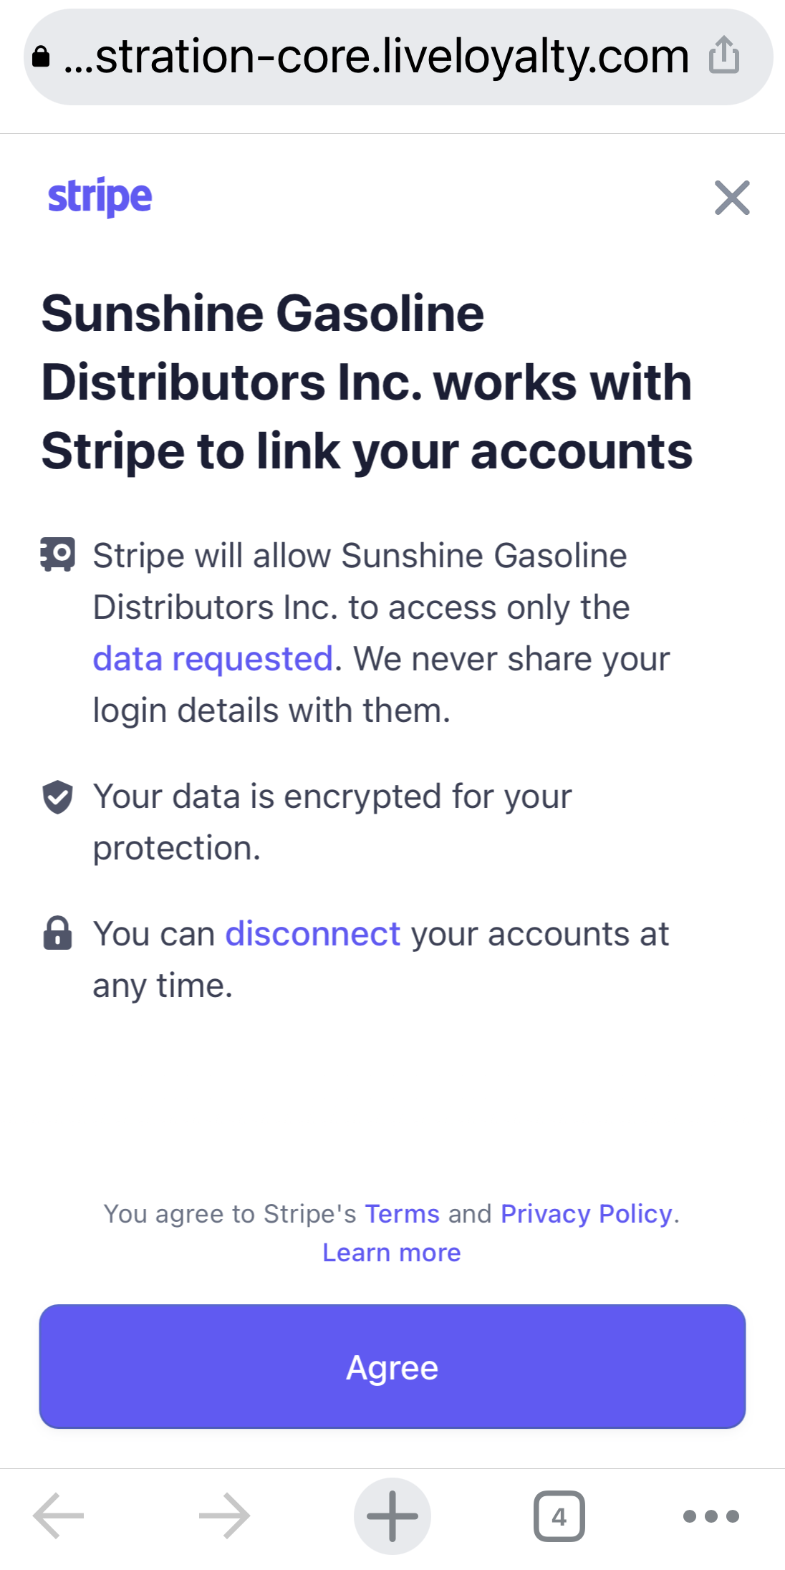This screenshot has width=785, height=1570.
Task: Go back with the browser back arrow
Action: pos(59,1516)
